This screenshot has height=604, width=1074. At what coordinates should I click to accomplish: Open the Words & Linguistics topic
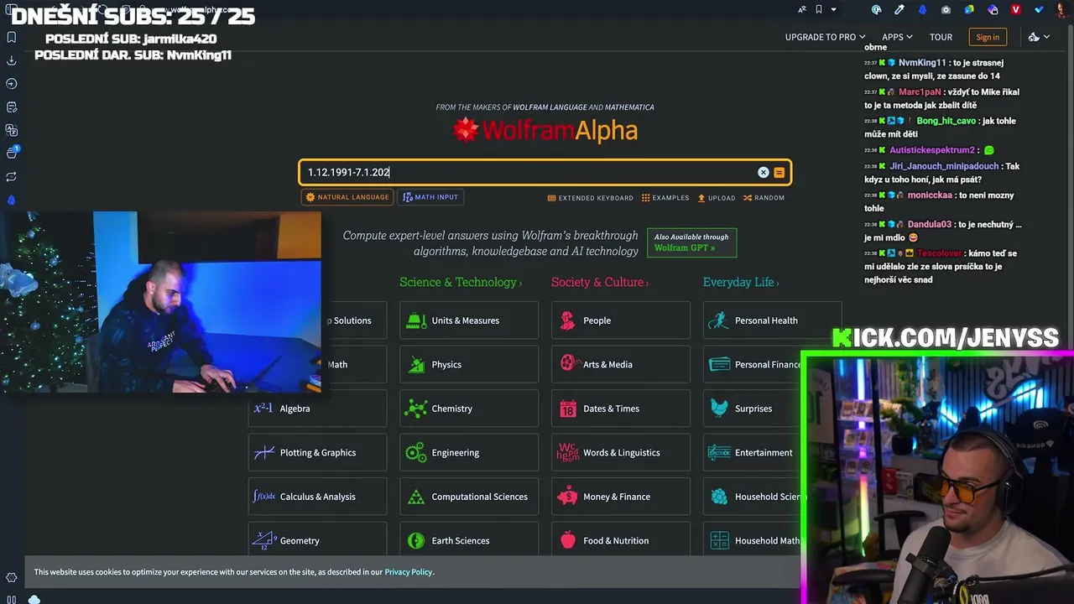(x=621, y=453)
